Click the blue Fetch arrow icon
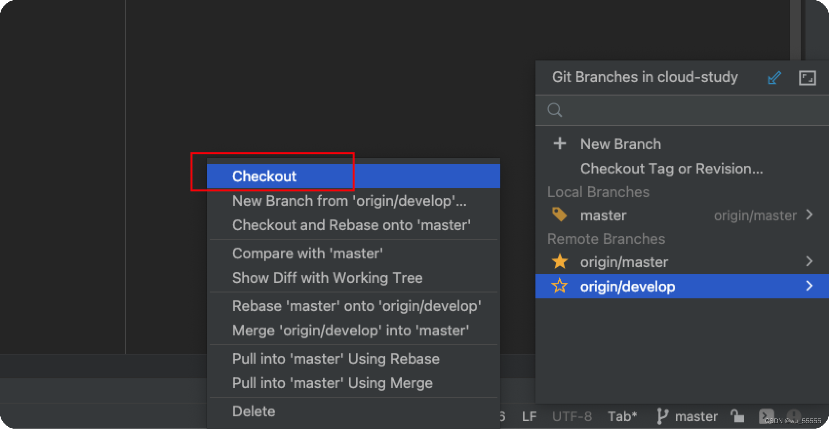The height and width of the screenshot is (429, 829). [774, 78]
